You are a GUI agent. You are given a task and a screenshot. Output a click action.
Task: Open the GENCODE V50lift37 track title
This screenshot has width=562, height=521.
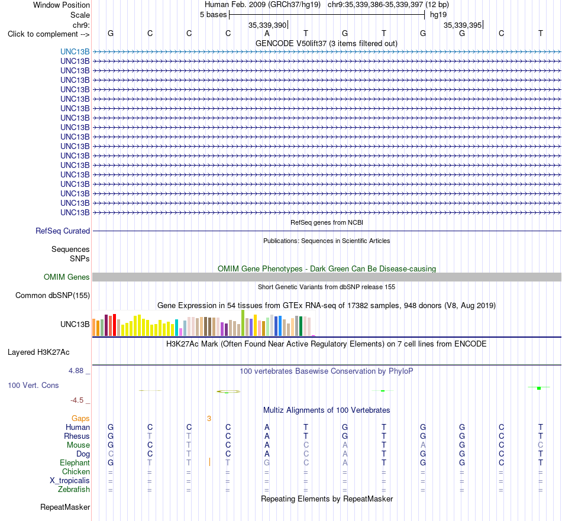pyautogui.click(x=327, y=43)
